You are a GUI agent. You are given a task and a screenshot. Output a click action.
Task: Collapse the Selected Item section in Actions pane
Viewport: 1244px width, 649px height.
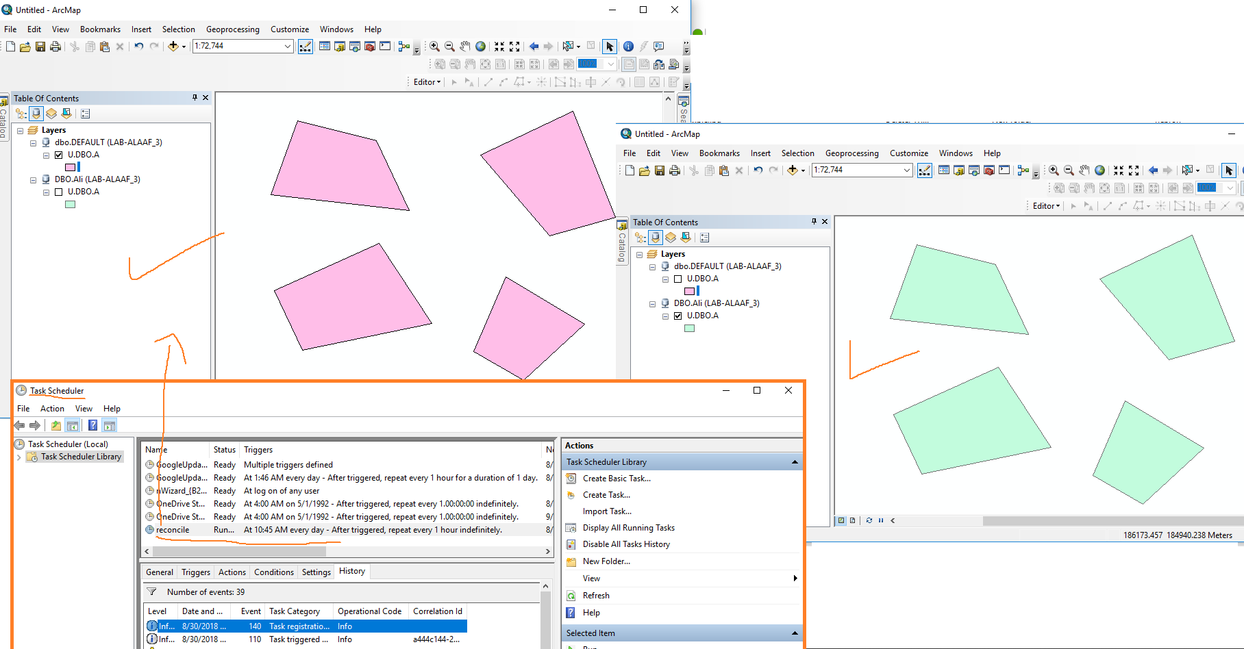click(795, 633)
